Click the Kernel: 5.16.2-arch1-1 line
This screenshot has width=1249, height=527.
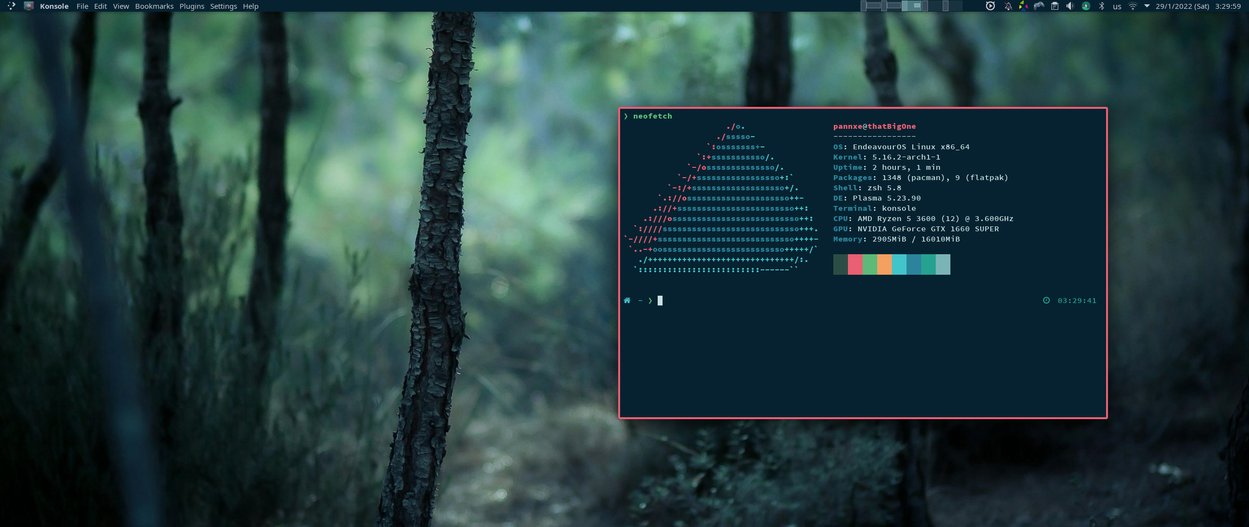[887, 157]
